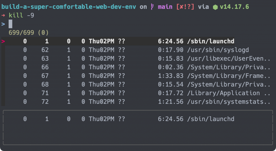Viewport: 276px width, 151px height.
Task: Click the red arrow prompt symbol
Action: pos(3,15)
